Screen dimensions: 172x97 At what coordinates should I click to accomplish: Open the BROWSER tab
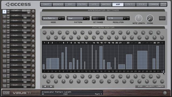click(58, 5)
